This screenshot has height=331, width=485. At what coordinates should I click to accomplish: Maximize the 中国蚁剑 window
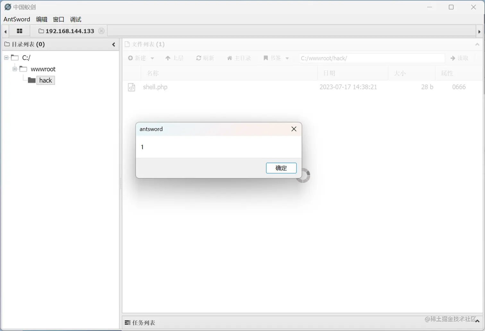(x=451, y=7)
